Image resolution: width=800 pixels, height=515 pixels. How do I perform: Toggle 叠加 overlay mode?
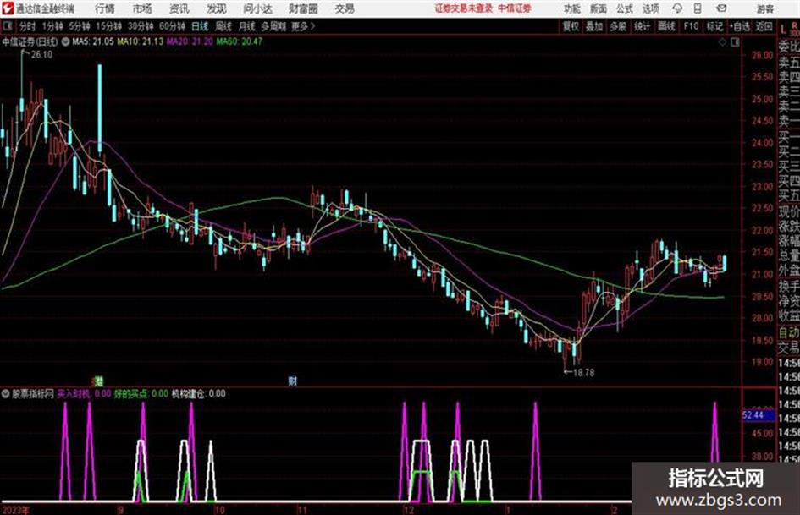[594, 26]
